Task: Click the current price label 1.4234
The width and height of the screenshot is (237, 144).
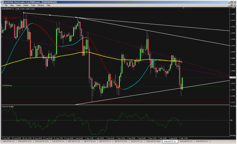Action: pos(233,77)
